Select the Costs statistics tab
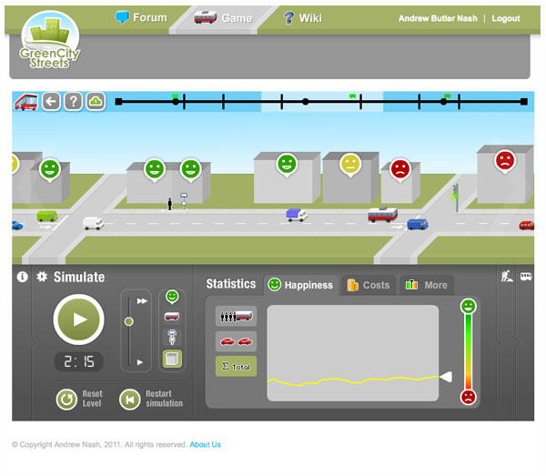 [369, 285]
